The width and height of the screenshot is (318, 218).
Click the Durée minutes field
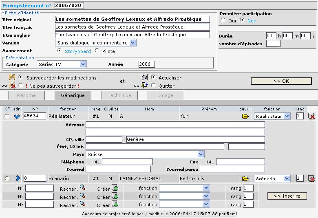[x=287, y=36]
